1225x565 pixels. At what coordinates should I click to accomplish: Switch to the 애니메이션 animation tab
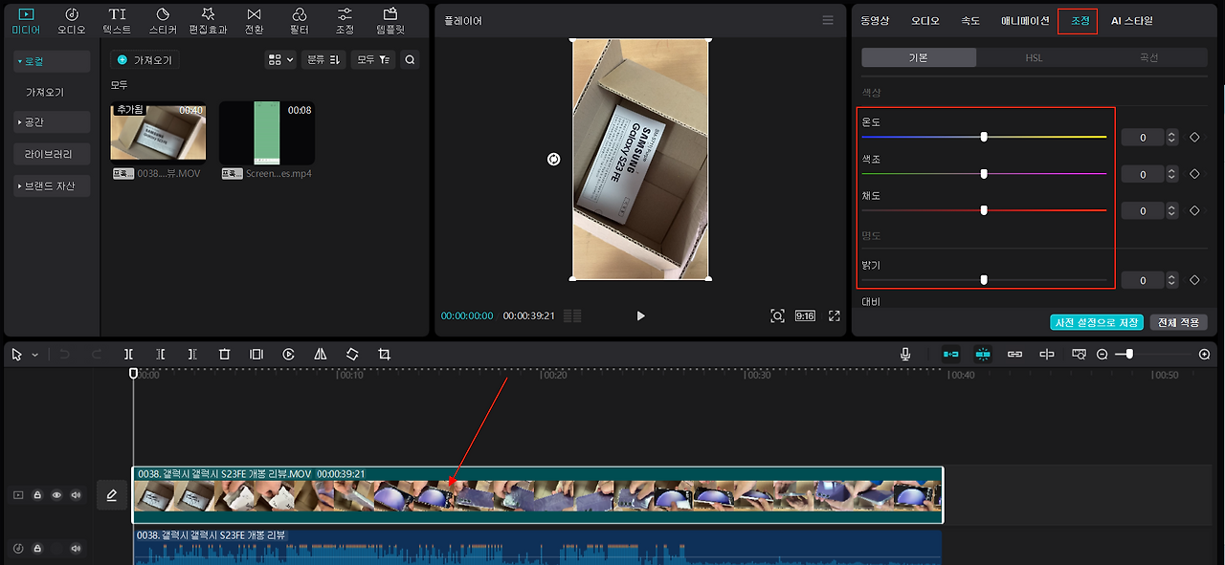(x=1025, y=20)
